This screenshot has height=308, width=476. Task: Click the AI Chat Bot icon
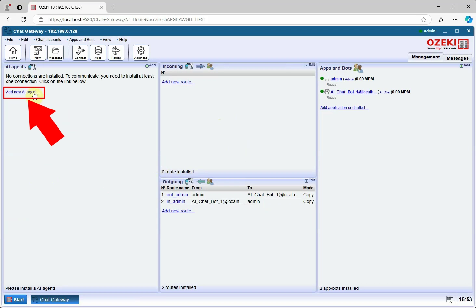327,92
